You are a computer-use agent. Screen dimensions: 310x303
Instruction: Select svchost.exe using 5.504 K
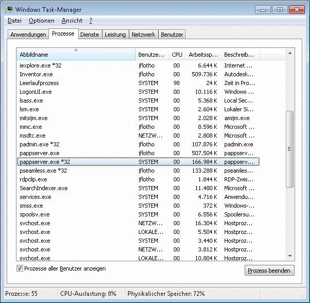[138, 232]
